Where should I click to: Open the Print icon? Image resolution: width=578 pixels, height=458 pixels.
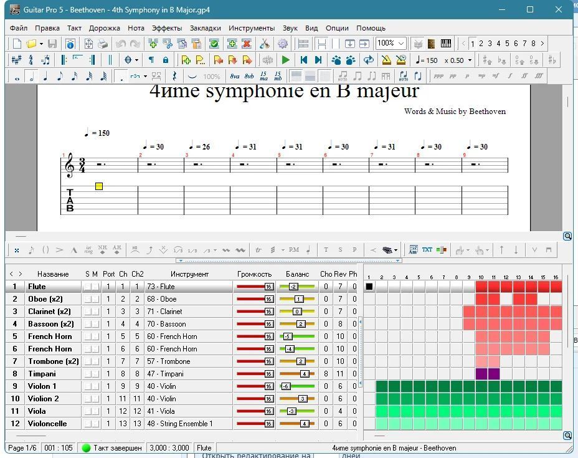(103, 44)
